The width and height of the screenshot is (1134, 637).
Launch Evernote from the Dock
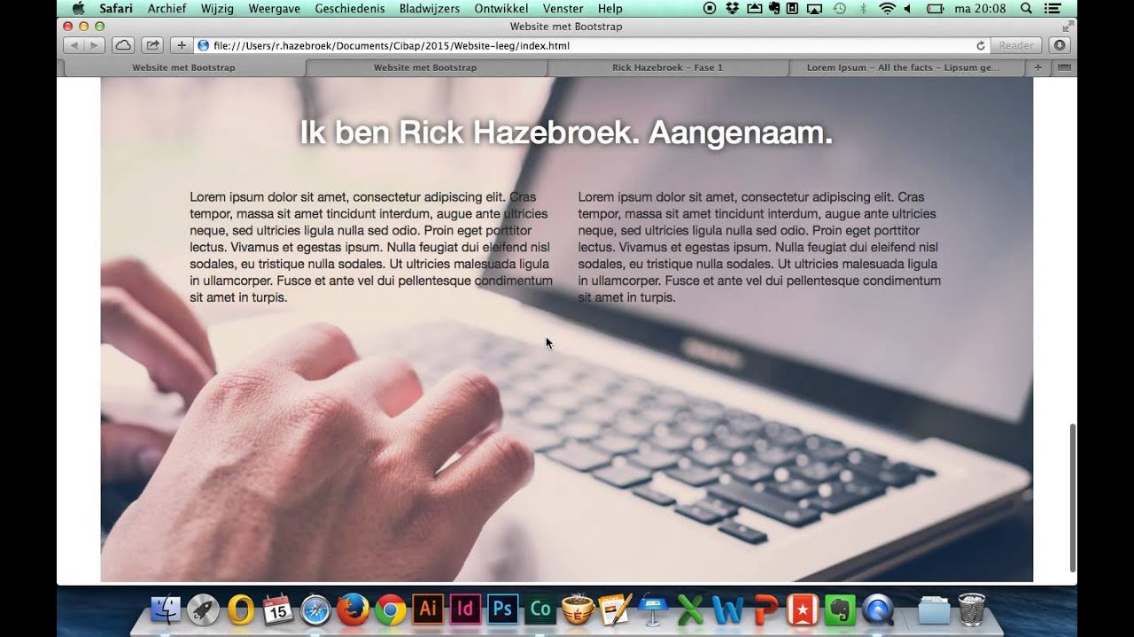tap(840, 609)
